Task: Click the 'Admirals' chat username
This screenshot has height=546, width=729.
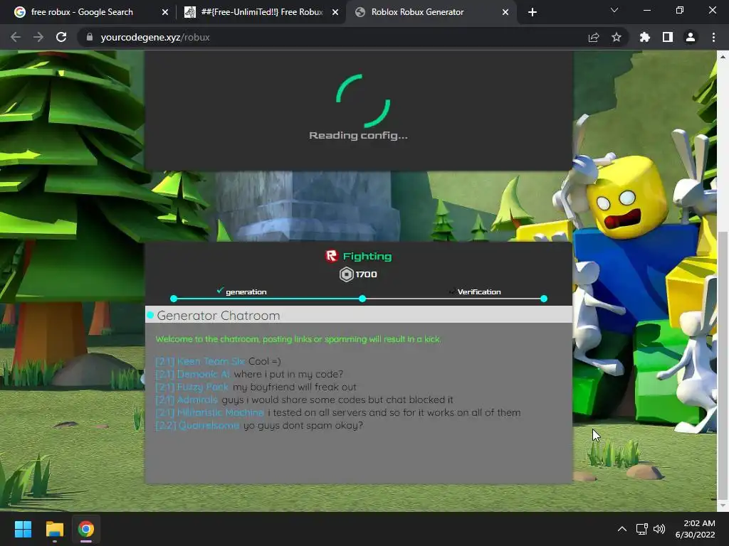Action: (x=198, y=400)
